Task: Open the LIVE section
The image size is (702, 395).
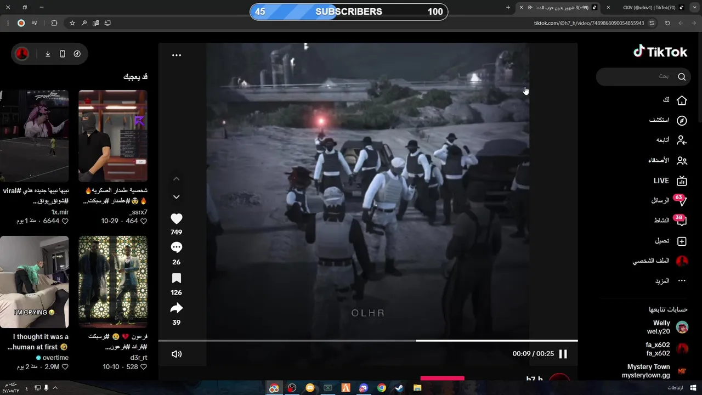Action: (x=670, y=181)
